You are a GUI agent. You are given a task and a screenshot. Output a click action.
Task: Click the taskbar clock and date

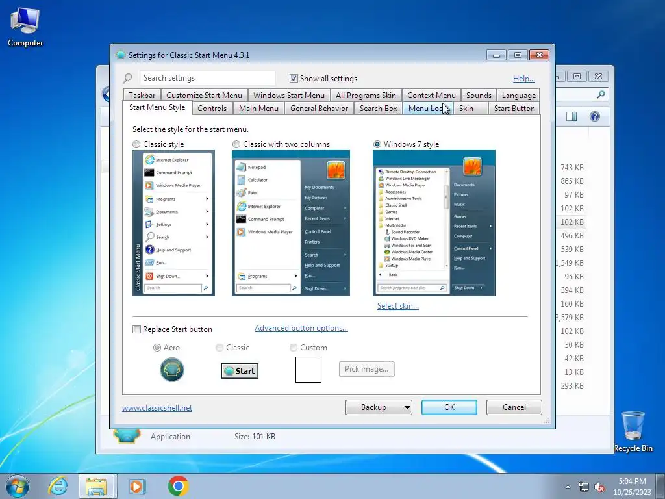pyautogui.click(x=632, y=487)
